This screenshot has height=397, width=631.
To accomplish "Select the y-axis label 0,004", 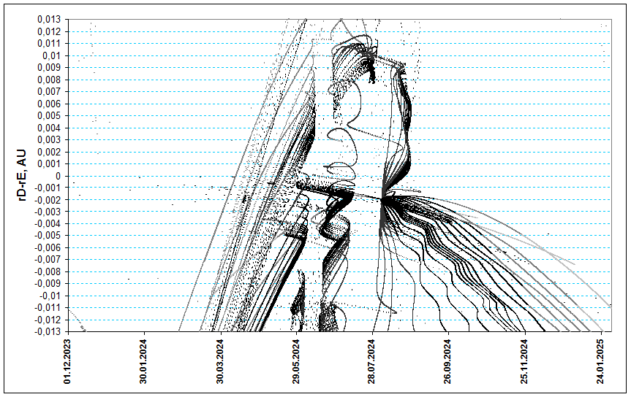I will [49, 128].
